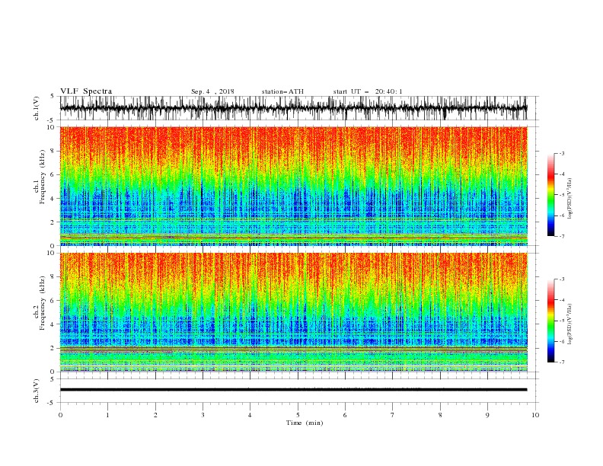603x466 pixels.
Task: Click the time axis tick label '10'
Action: [535, 415]
